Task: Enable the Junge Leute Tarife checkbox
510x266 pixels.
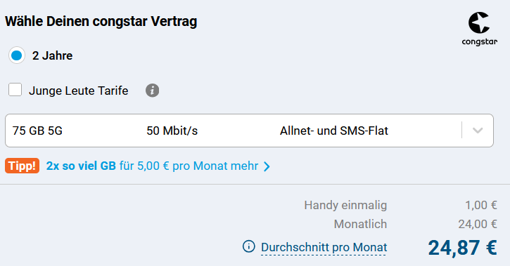Action: (x=15, y=90)
